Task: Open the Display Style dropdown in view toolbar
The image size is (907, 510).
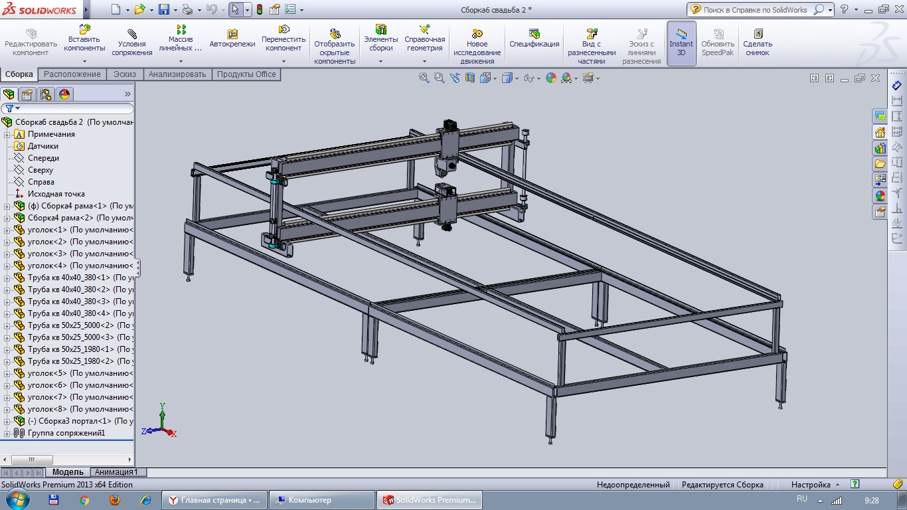Action: pyautogui.click(x=517, y=78)
